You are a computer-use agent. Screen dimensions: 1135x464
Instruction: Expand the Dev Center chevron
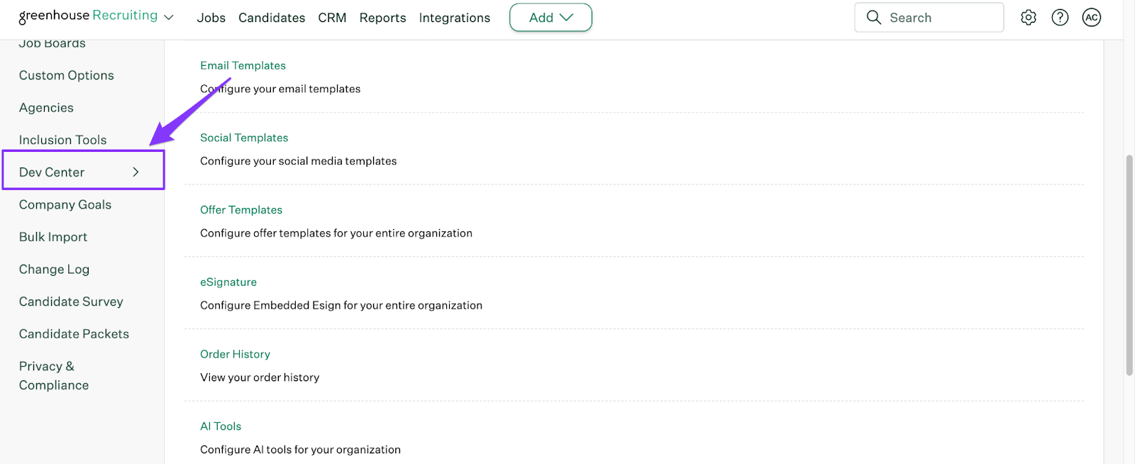(x=135, y=172)
